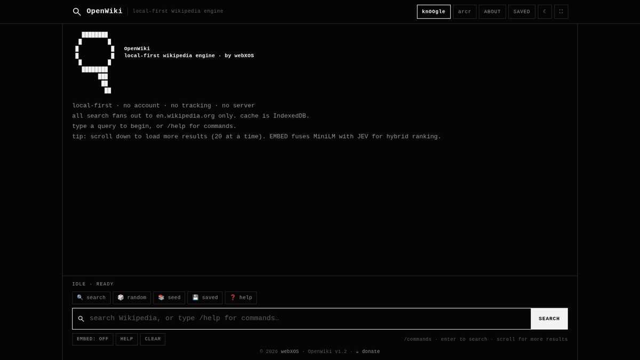Click the SEARCH button
Viewport: 640px width, 360px height.
click(549, 319)
